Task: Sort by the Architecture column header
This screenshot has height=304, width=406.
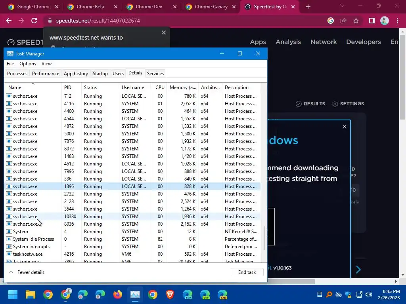Action: (210, 87)
